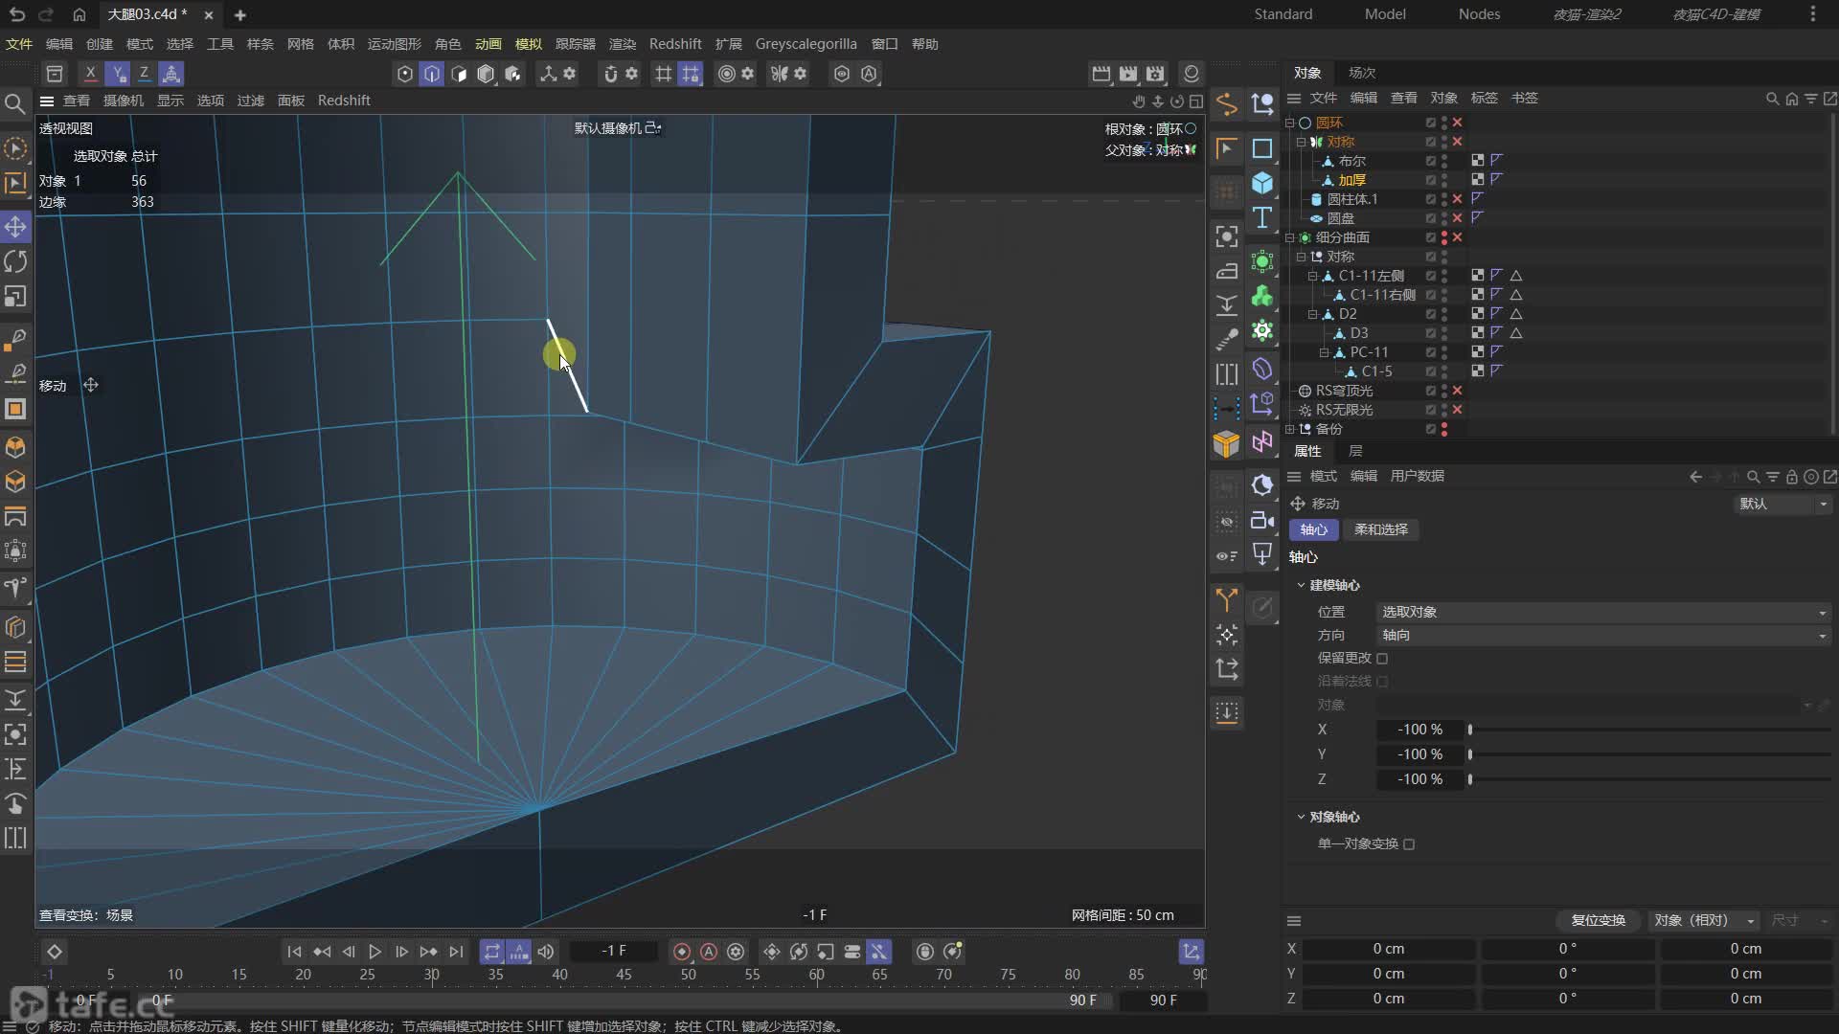Select the Move tool in left toolbar

15,227
